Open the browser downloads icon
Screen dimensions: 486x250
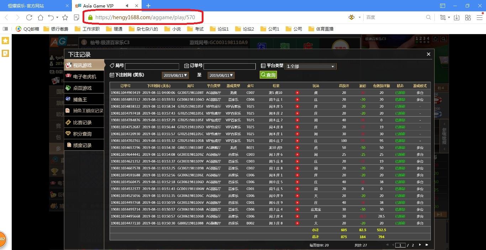[457, 17]
